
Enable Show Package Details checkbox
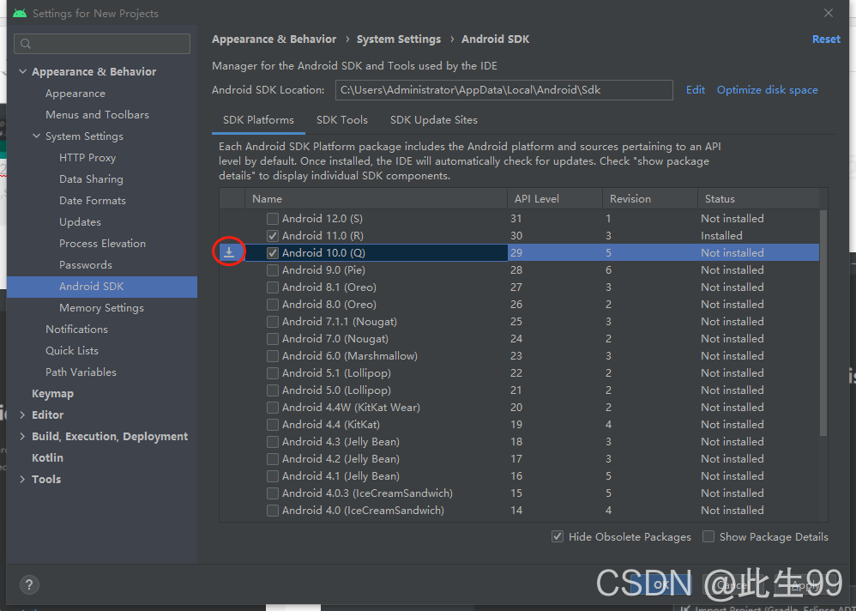pos(708,536)
